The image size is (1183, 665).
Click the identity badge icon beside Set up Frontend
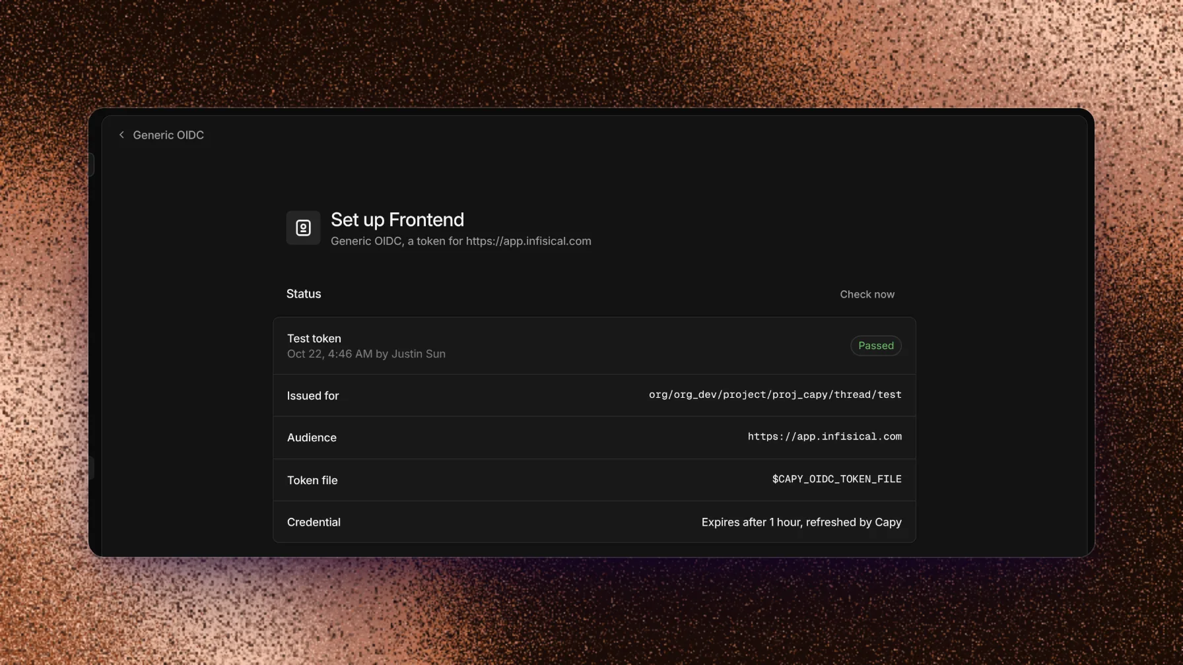303,228
